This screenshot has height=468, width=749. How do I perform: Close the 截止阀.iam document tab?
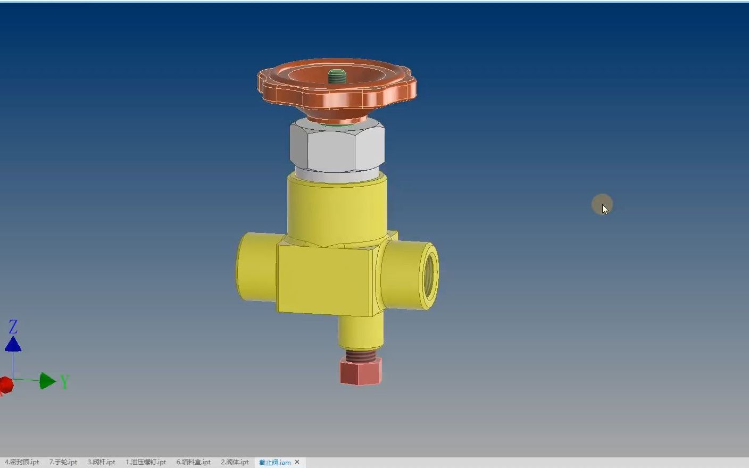(297, 462)
